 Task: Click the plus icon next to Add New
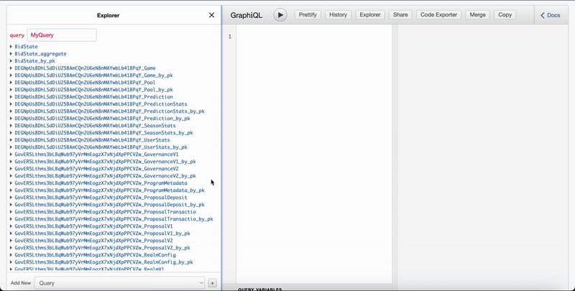coord(212,283)
